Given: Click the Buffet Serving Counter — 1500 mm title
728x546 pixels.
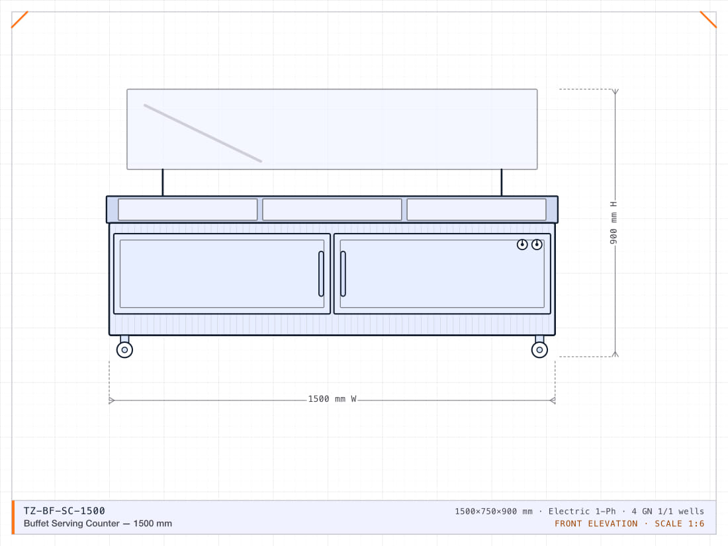Looking at the screenshot, I should click(x=97, y=523).
